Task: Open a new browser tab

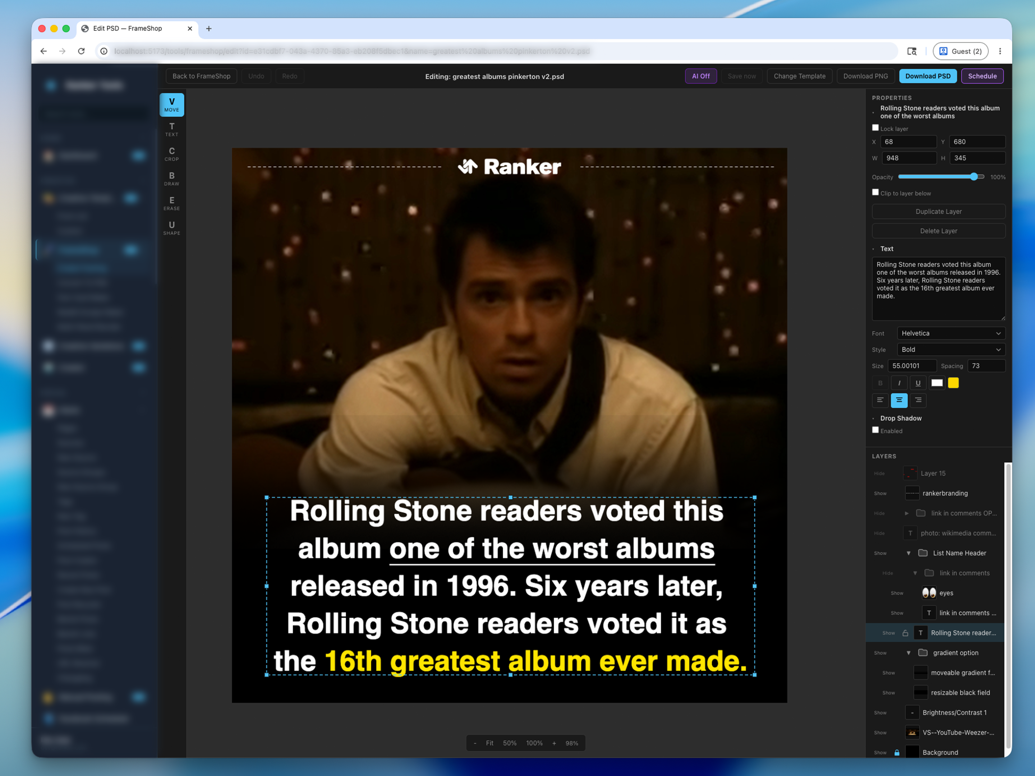Action: pos(209,28)
